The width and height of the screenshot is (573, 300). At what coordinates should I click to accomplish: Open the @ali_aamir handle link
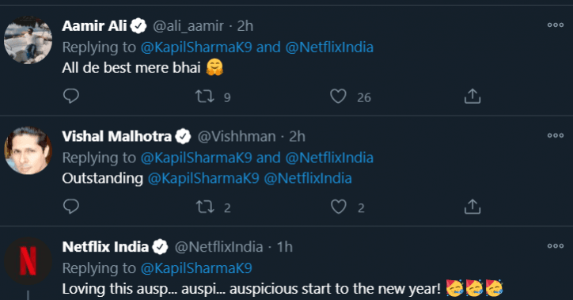(x=188, y=26)
